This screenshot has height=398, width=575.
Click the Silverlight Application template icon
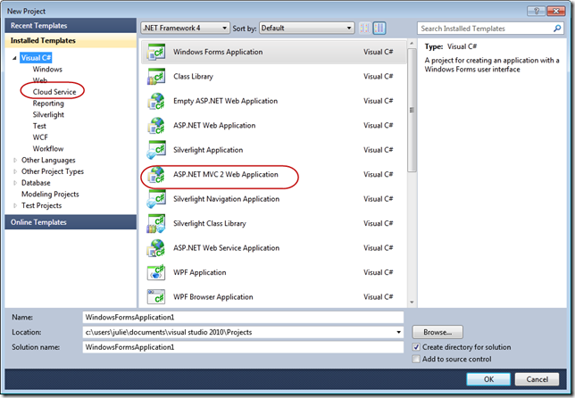(x=156, y=150)
